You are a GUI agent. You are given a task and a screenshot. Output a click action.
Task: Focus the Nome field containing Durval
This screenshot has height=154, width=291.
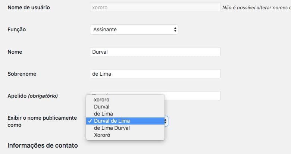coord(155,52)
